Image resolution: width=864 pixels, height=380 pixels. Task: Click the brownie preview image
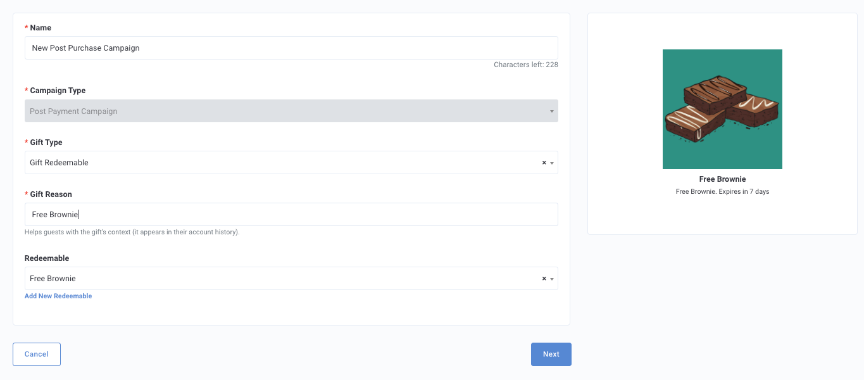pyautogui.click(x=722, y=109)
